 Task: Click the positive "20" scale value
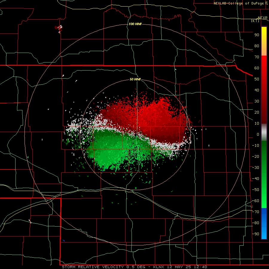pyautogui.click(x=257, y=112)
